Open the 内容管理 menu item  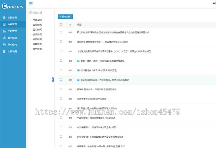[x=13, y=24]
